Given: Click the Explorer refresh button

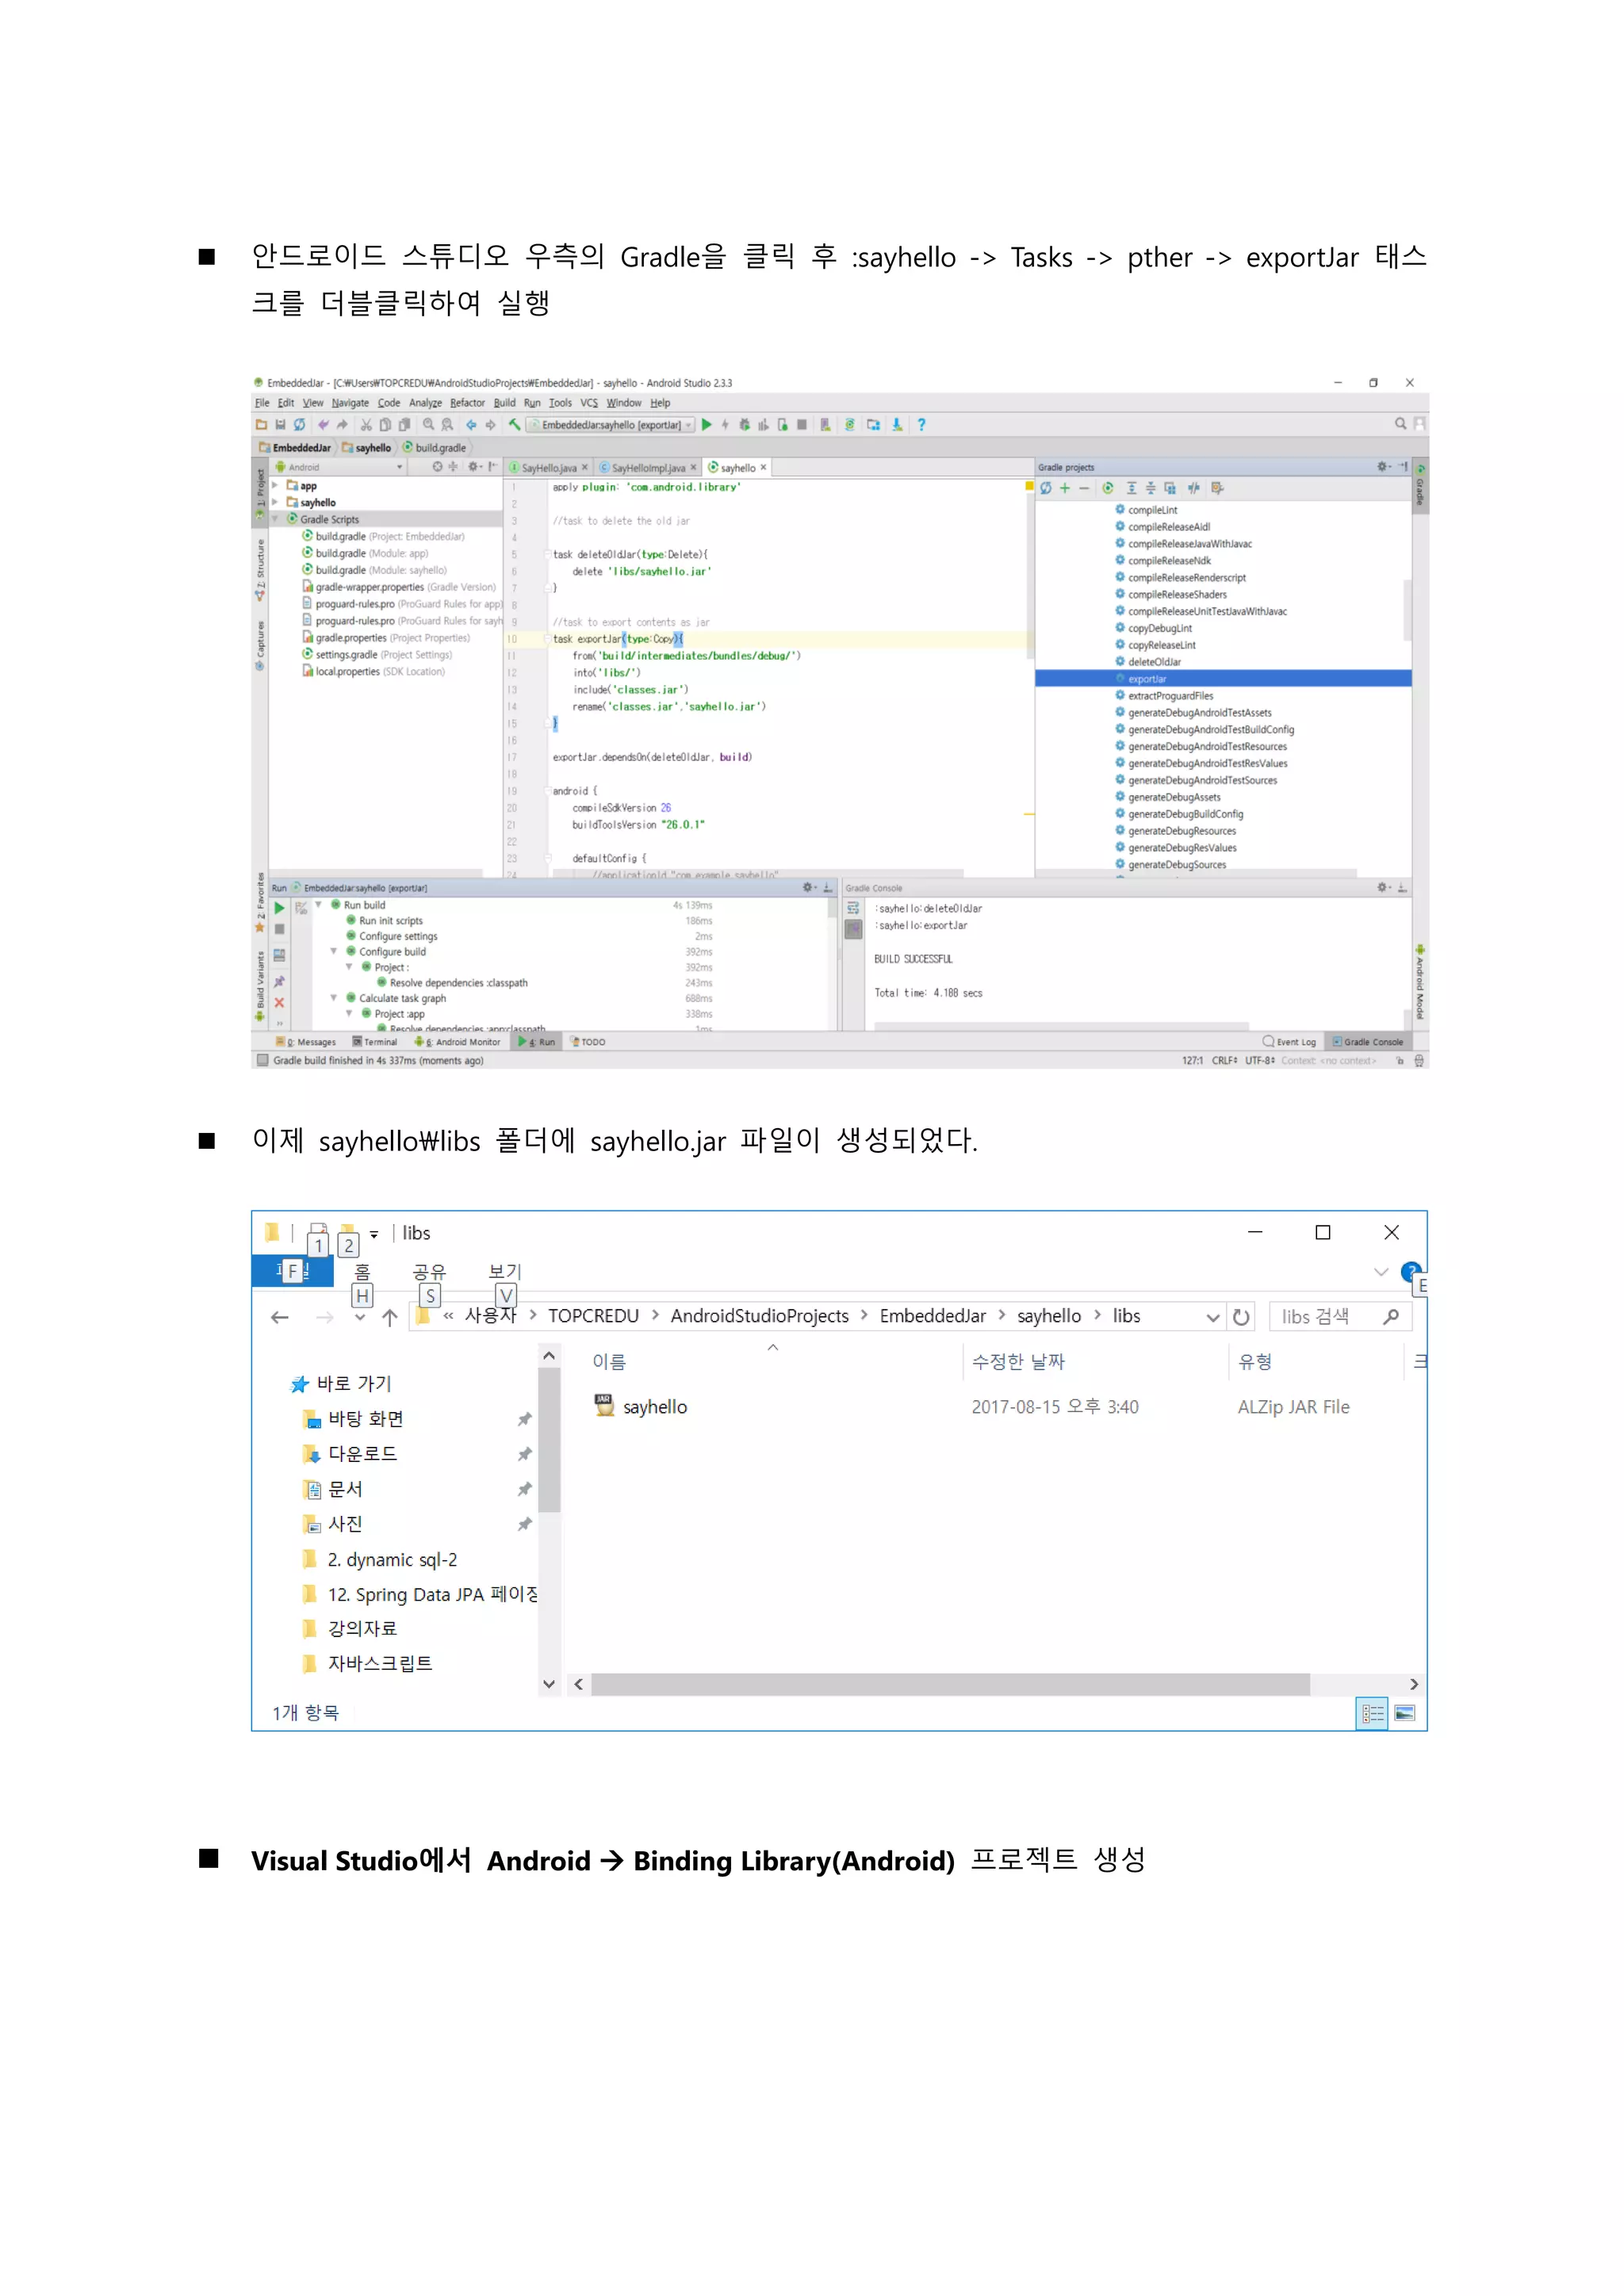Looking at the screenshot, I should click(1241, 1317).
